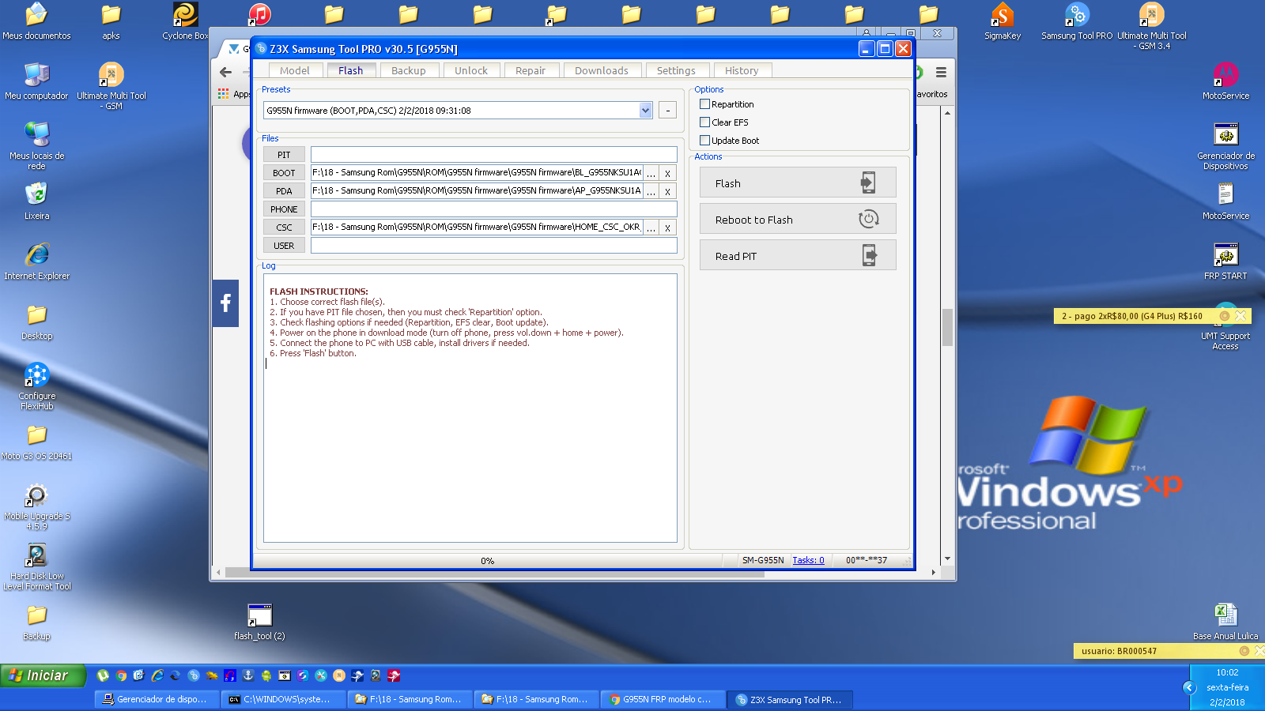1265x711 pixels.
Task: Open Hard Disk Low Level Format Tool
Action: point(36,566)
